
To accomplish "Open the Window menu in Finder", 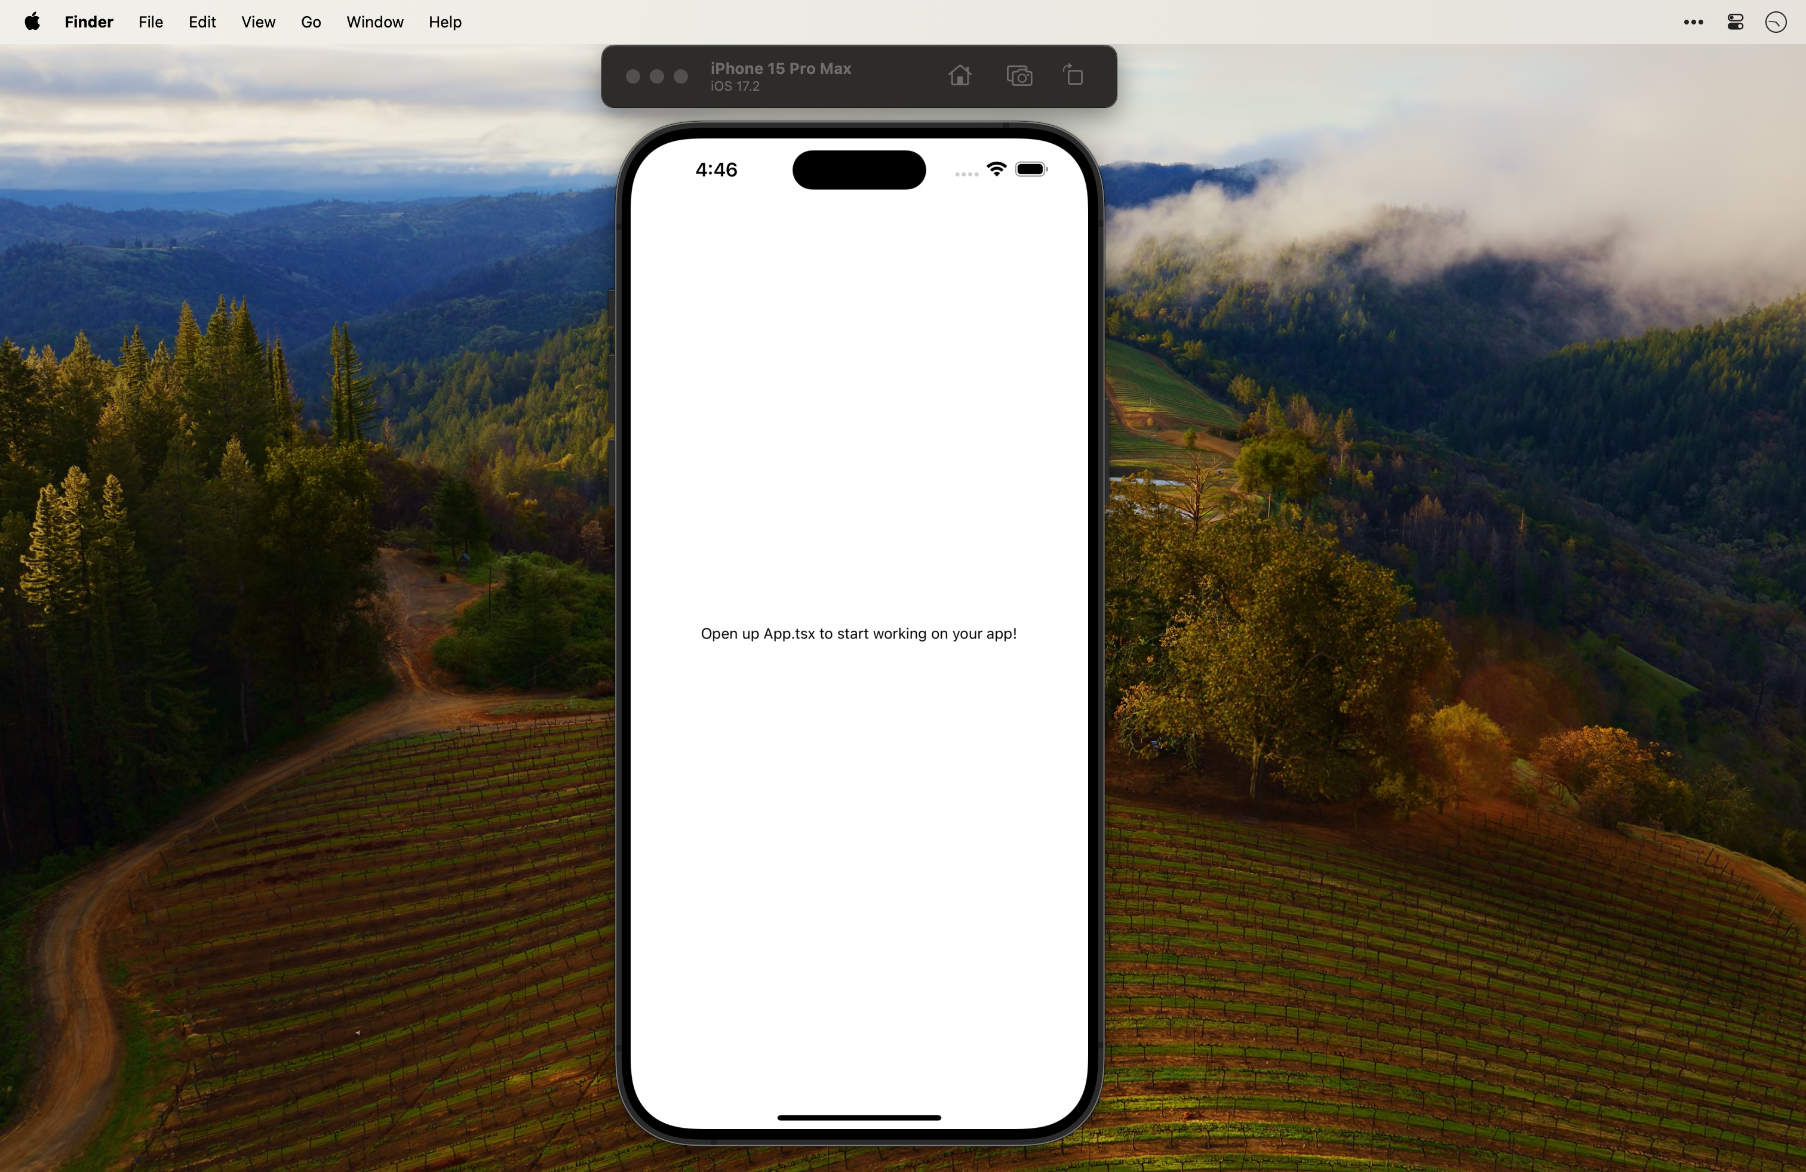I will click(x=374, y=22).
